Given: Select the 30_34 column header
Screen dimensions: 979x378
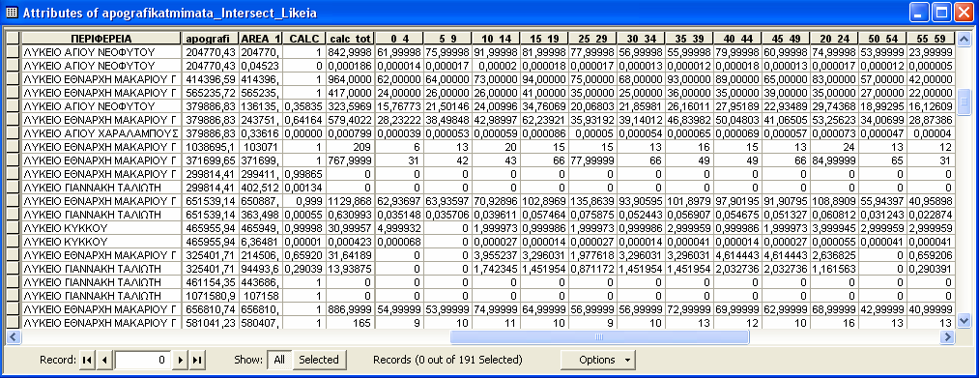Looking at the screenshot, I should click(x=640, y=39).
